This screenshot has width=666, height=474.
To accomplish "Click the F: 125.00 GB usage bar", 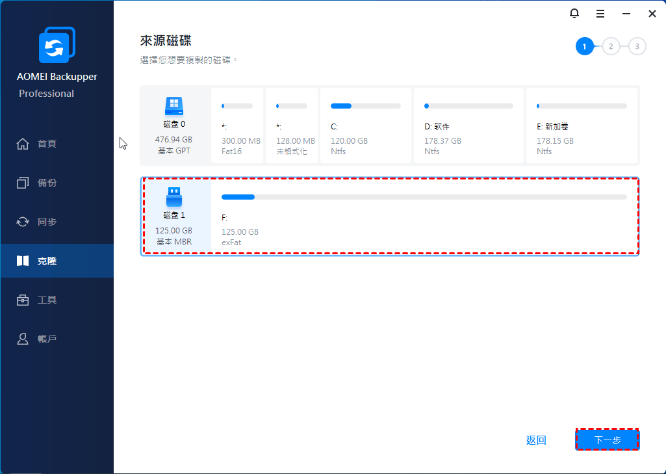I will tap(424, 197).
